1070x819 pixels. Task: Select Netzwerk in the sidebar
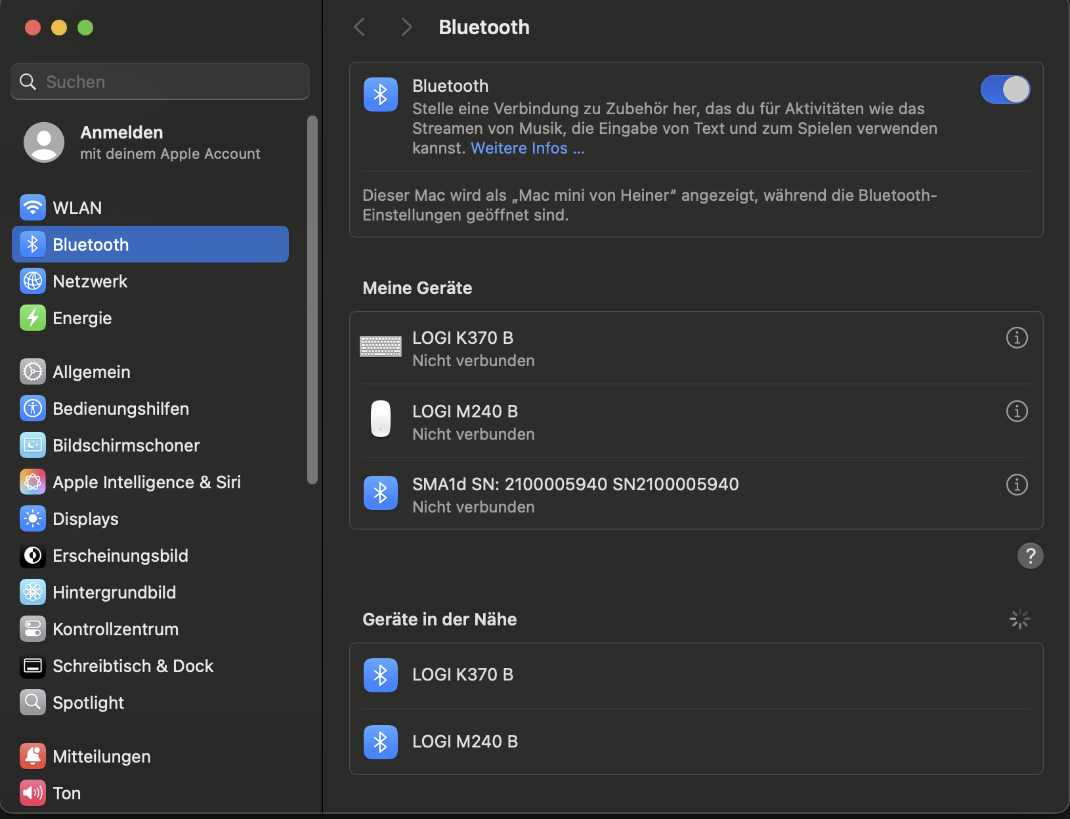pyautogui.click(x=90, y=282)
